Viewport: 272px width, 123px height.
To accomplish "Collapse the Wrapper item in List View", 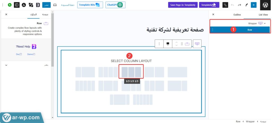I will pos(265,23).
